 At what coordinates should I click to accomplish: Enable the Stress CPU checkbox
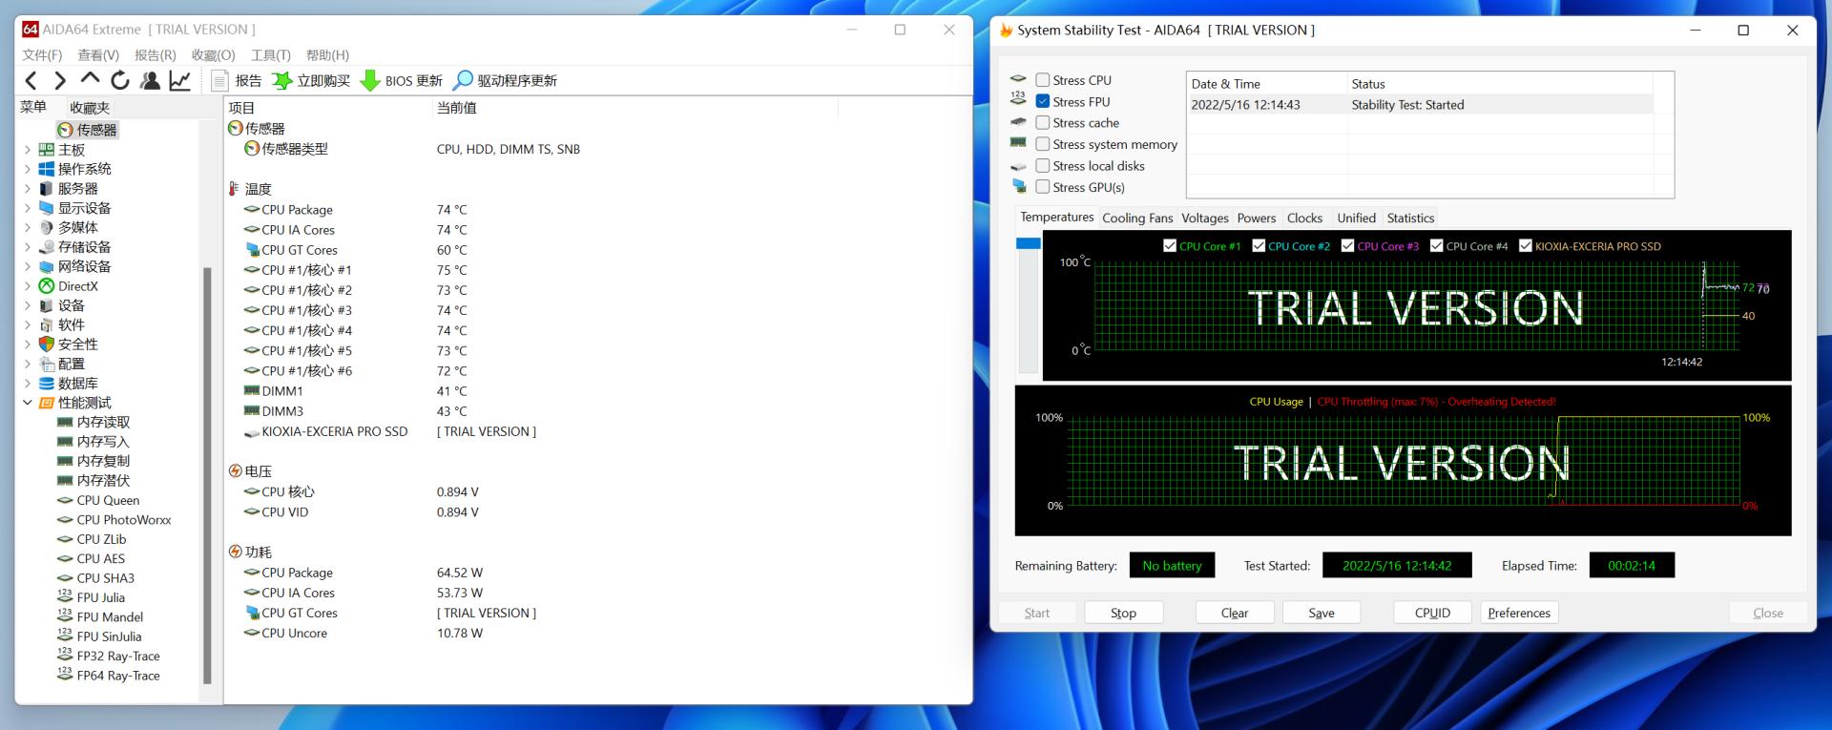(1043, 80)
